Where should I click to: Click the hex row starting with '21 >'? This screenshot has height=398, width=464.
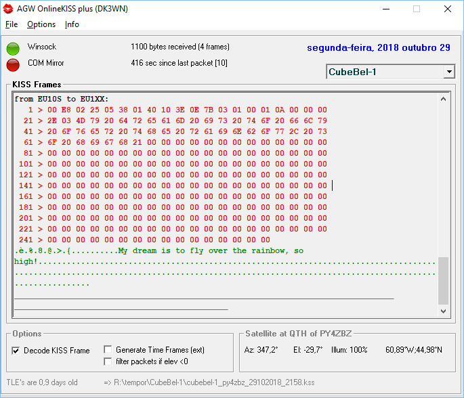pyautogui.click(x=175, y=120)
